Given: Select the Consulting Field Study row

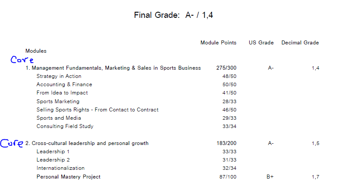Looking at the screenshot, I should coord(136,126).
